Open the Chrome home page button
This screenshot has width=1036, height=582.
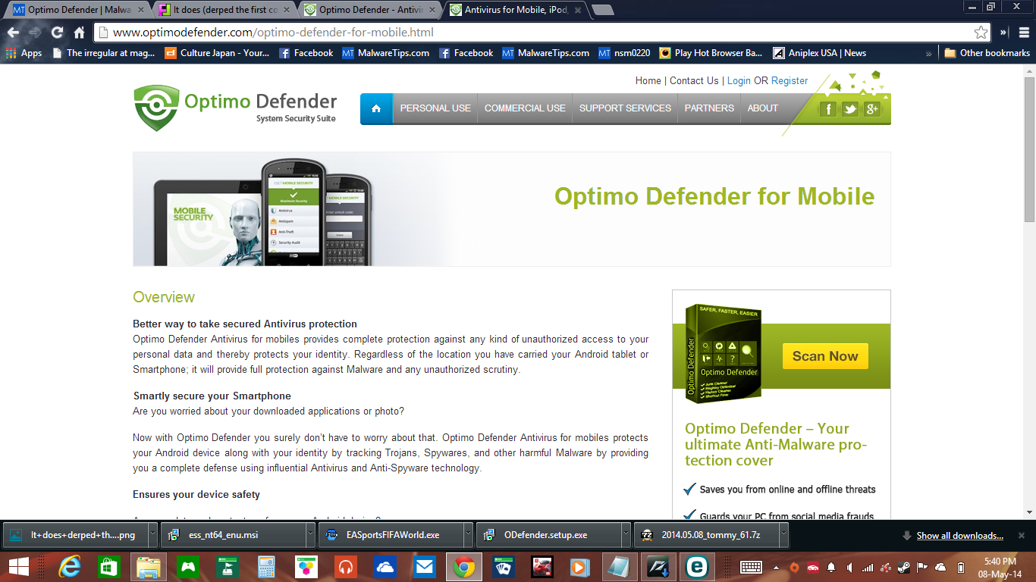[x=79, y=33]
